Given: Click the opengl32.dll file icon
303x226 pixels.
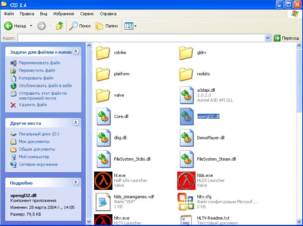Looking at the screenshot, I should click(x=186, y=116).
